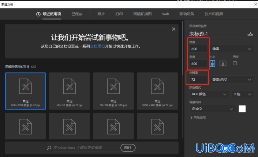This screenshot has width=258, height=157.
Task: Expand 高级选项 advanced options
Action: (198, 118)
